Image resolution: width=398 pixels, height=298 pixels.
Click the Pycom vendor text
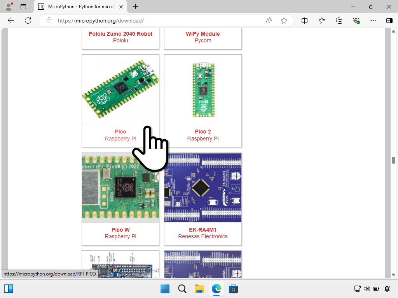pyautogui.click(x=203, y=40)
